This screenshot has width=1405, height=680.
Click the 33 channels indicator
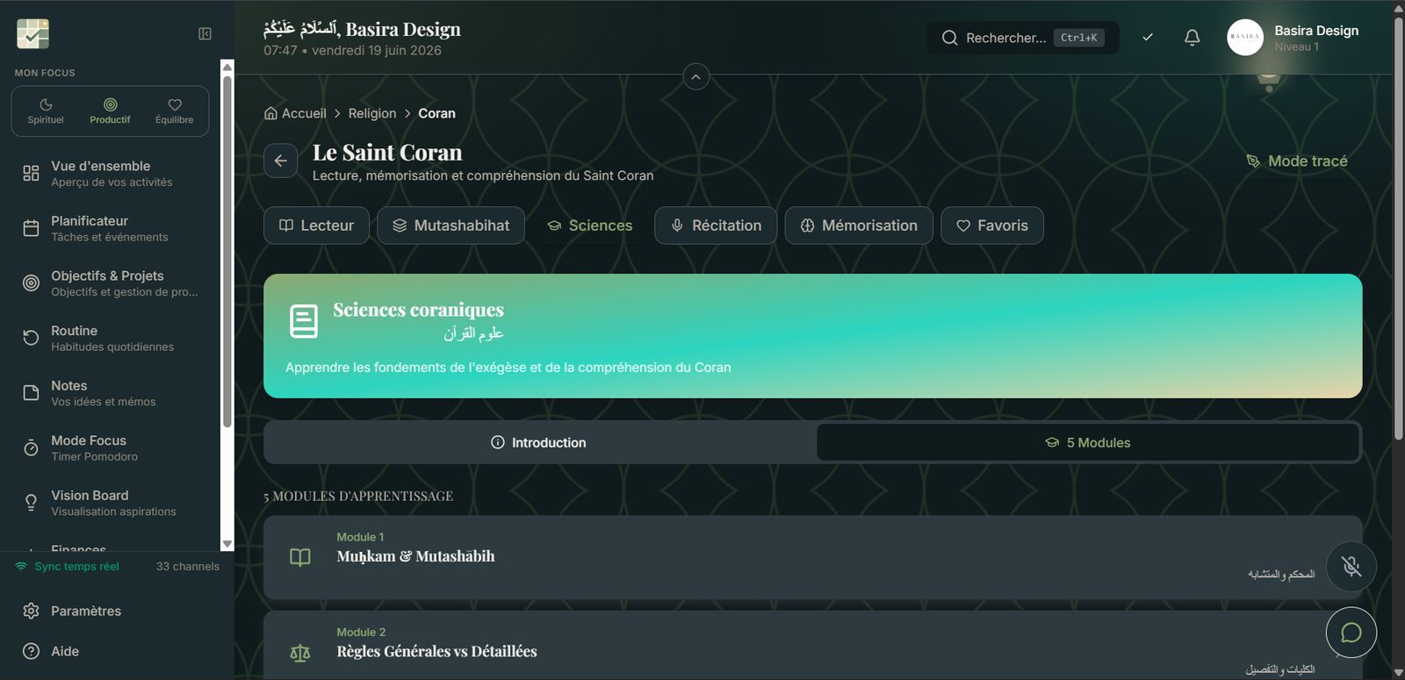click(x=188, y=566)
